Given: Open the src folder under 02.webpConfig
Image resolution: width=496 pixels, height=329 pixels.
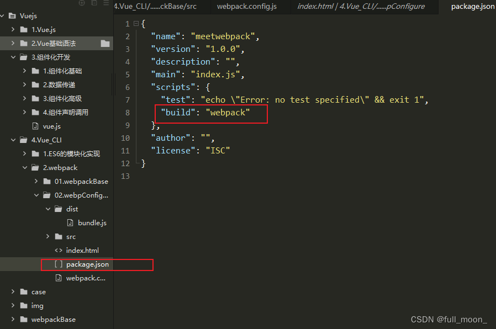Looking at the screenshot, I should click(x=48, y=236).
